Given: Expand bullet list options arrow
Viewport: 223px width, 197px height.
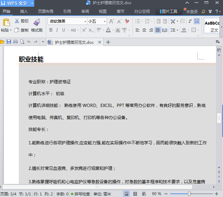Looking at the screenshot, I should pos(142,21).
